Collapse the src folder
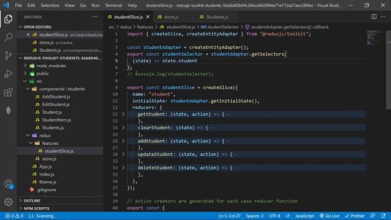 click(x=26, y=81)
